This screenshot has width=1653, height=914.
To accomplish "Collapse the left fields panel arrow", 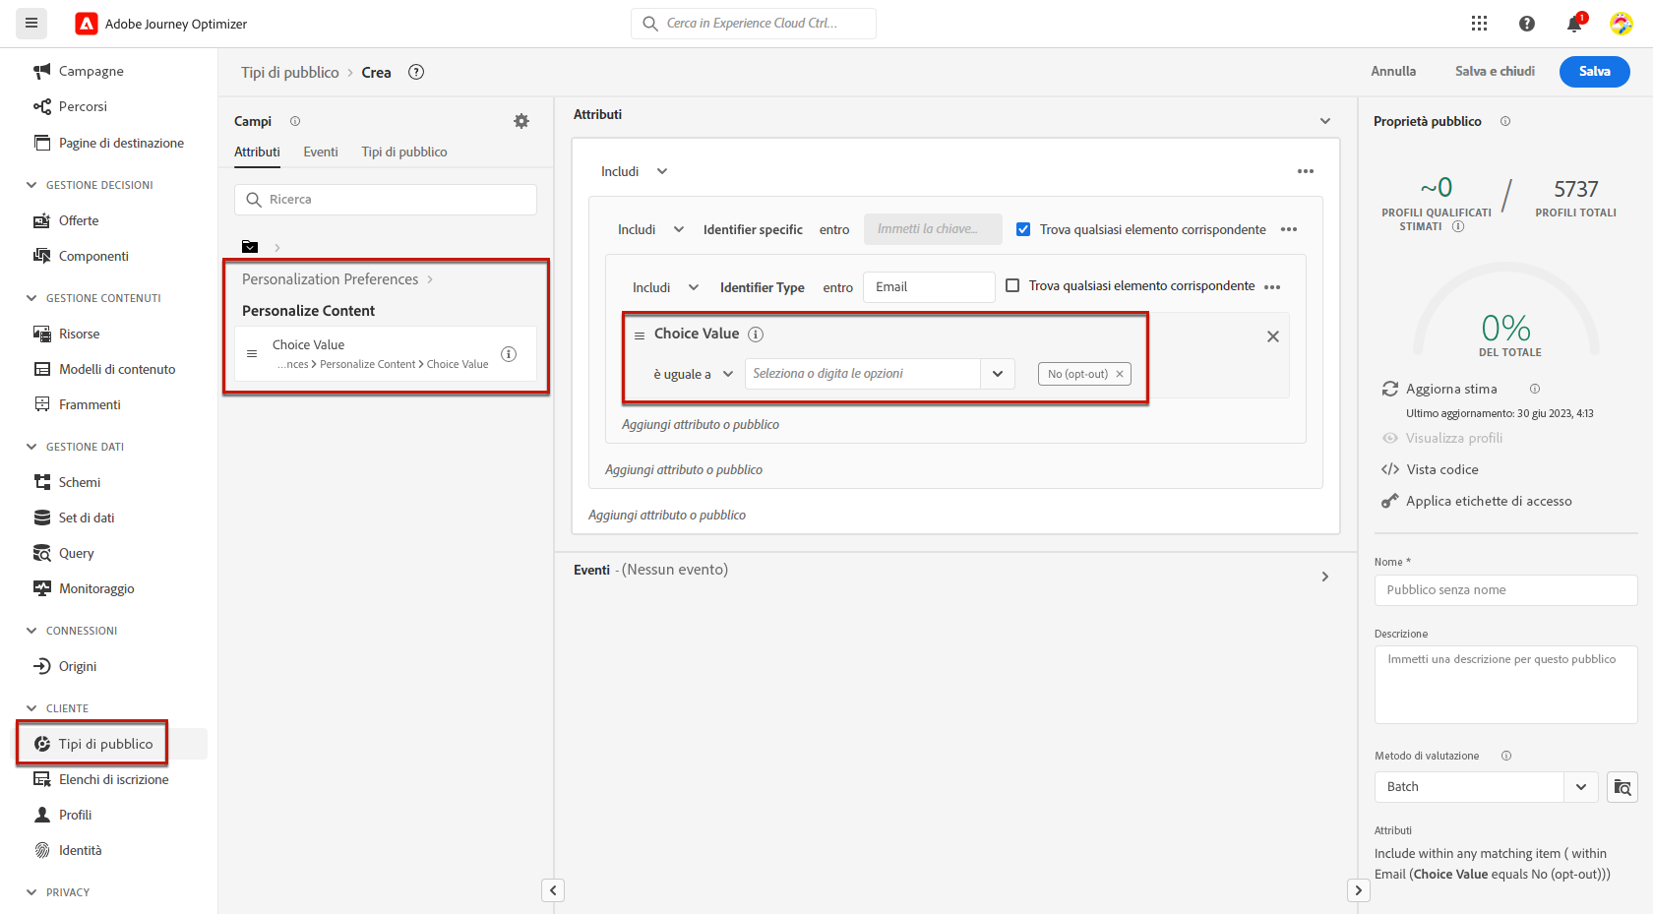I will coord(553,890).
